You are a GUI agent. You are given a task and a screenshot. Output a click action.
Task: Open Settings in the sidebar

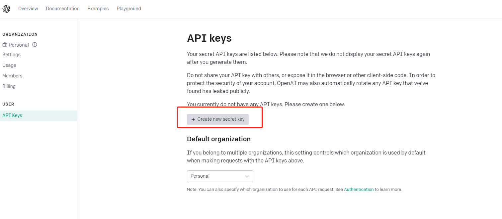tap(11, 55)
